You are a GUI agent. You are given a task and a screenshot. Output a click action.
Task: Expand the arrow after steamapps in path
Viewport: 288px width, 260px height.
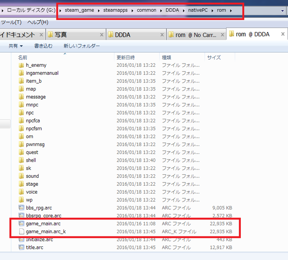pos(132,11)
